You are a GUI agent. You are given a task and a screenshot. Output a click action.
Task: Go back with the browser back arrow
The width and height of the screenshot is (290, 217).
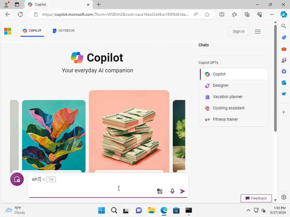point(8,14)
